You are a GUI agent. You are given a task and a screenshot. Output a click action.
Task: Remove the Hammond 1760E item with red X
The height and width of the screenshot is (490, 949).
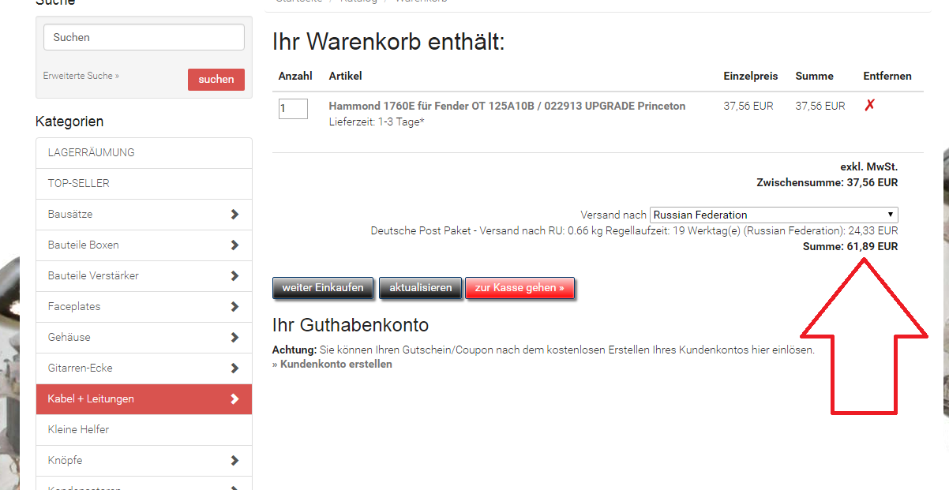coord(869,106)
